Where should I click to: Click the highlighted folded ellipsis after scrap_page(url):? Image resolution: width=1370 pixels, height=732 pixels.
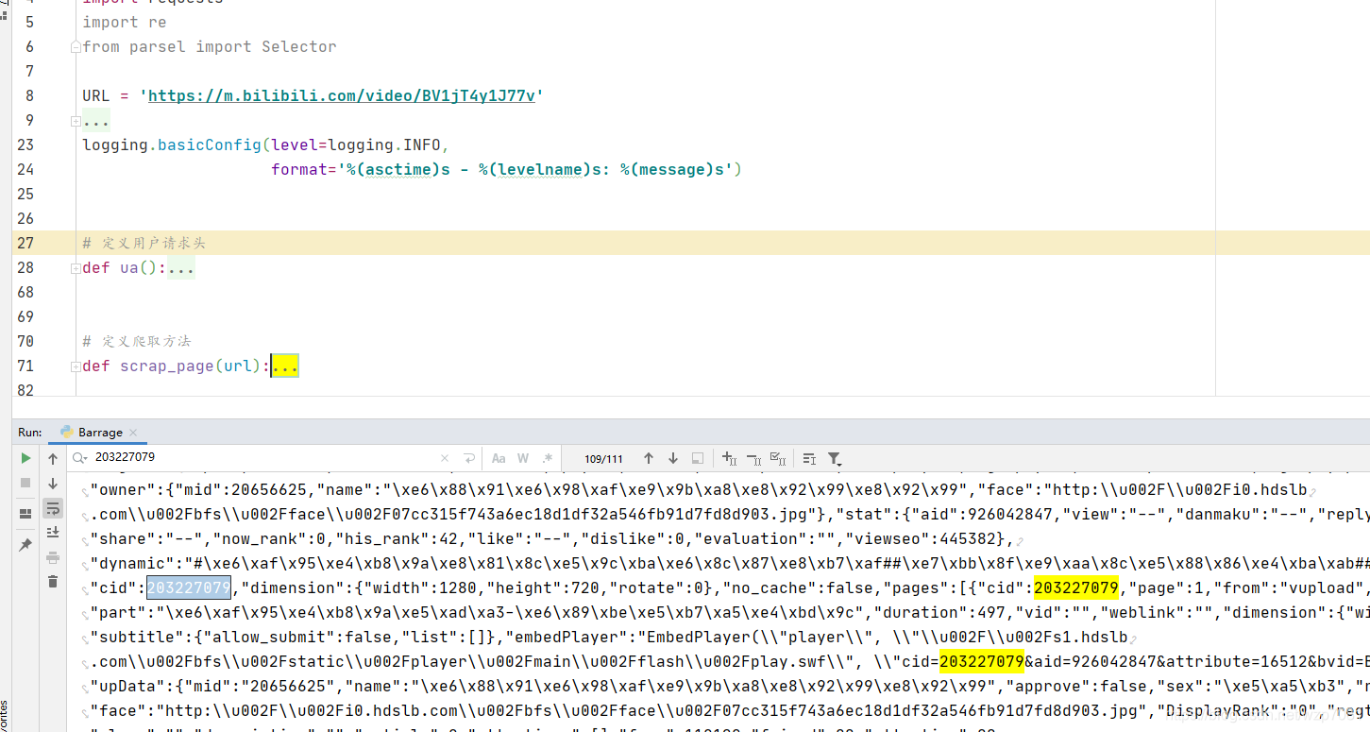point(285,366)
